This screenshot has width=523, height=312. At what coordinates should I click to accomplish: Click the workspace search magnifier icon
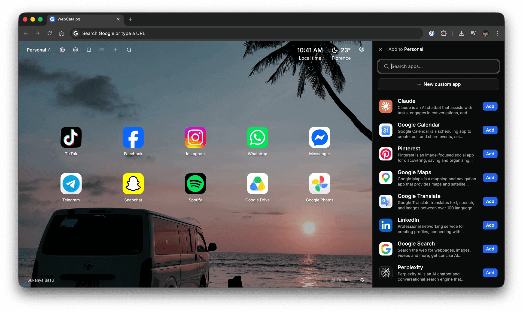point(129,50)
